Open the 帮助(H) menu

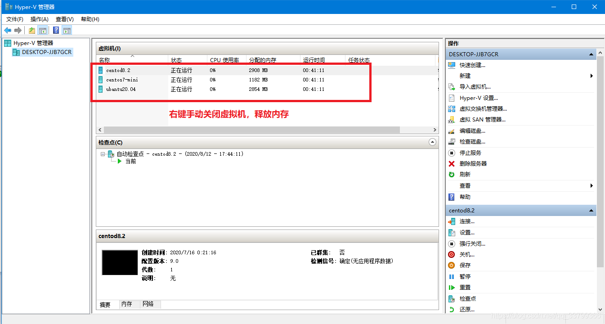tap(90, 19)
